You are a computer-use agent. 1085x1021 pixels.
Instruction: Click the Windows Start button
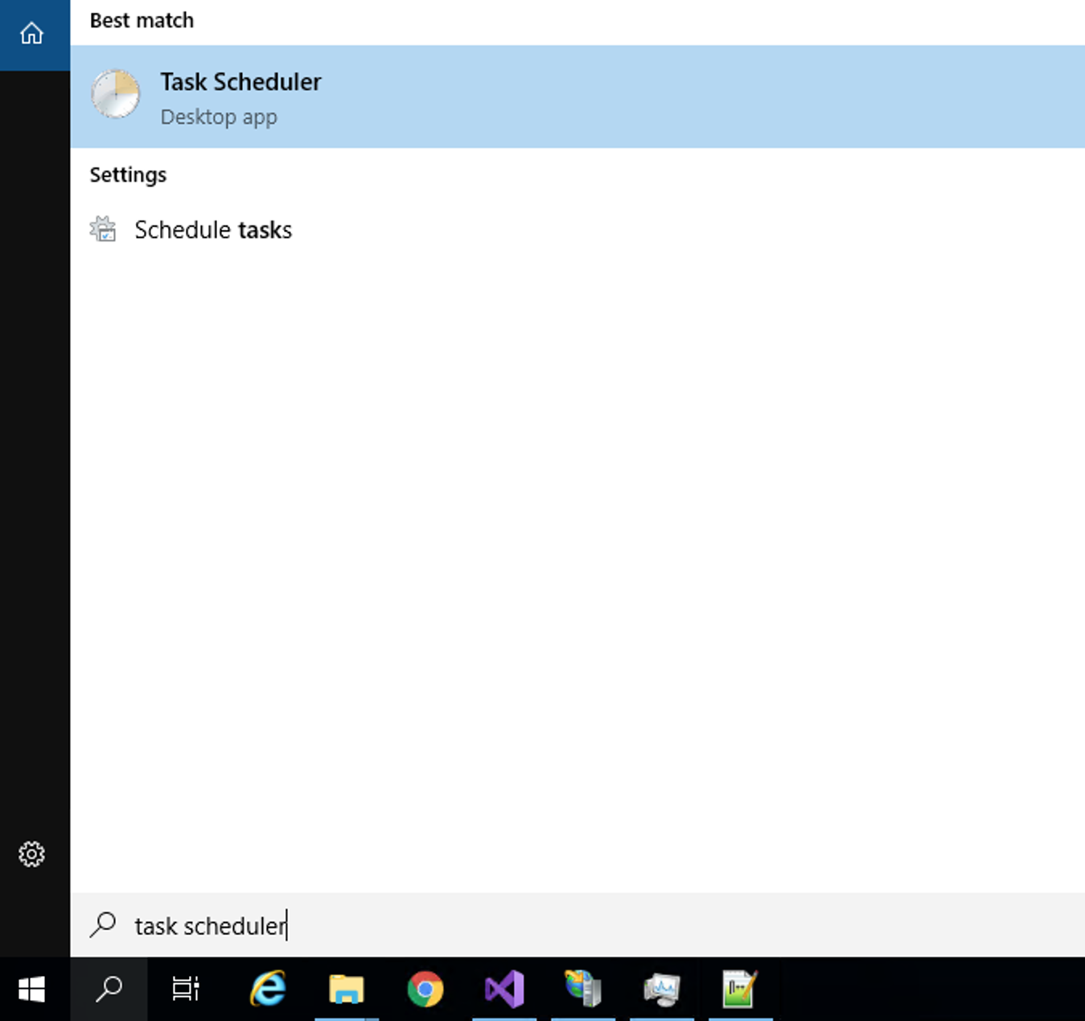(32, 989)
